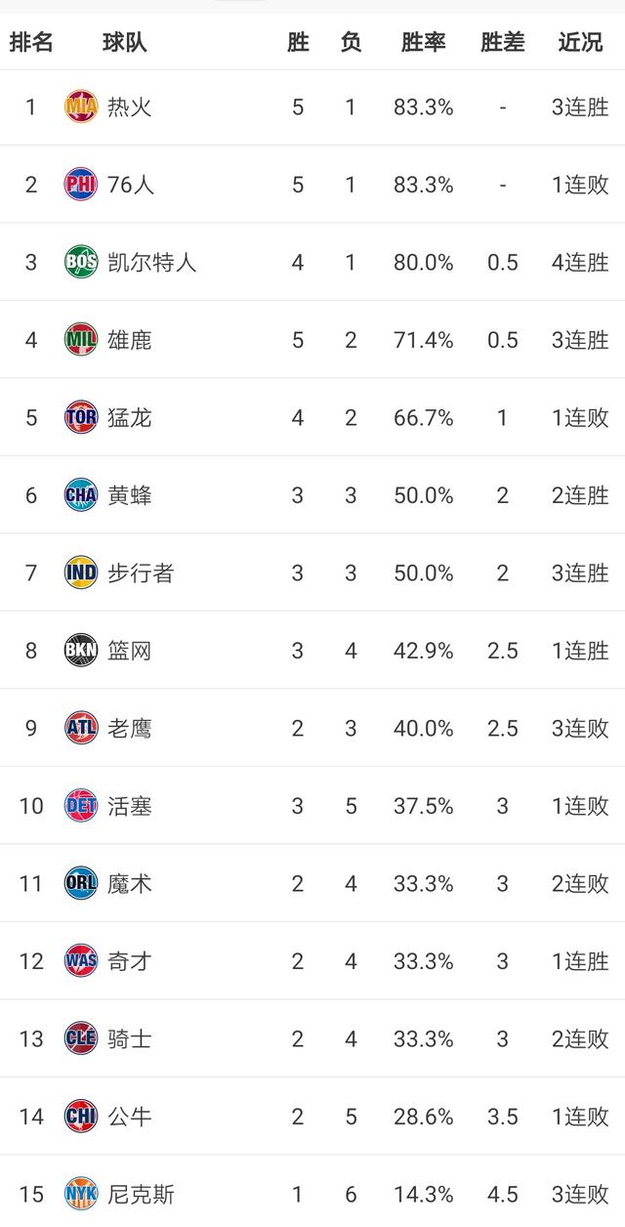Click the 胜差 column header
The height and width of the screenshot is (1227, 625).
tap(502, 42)
